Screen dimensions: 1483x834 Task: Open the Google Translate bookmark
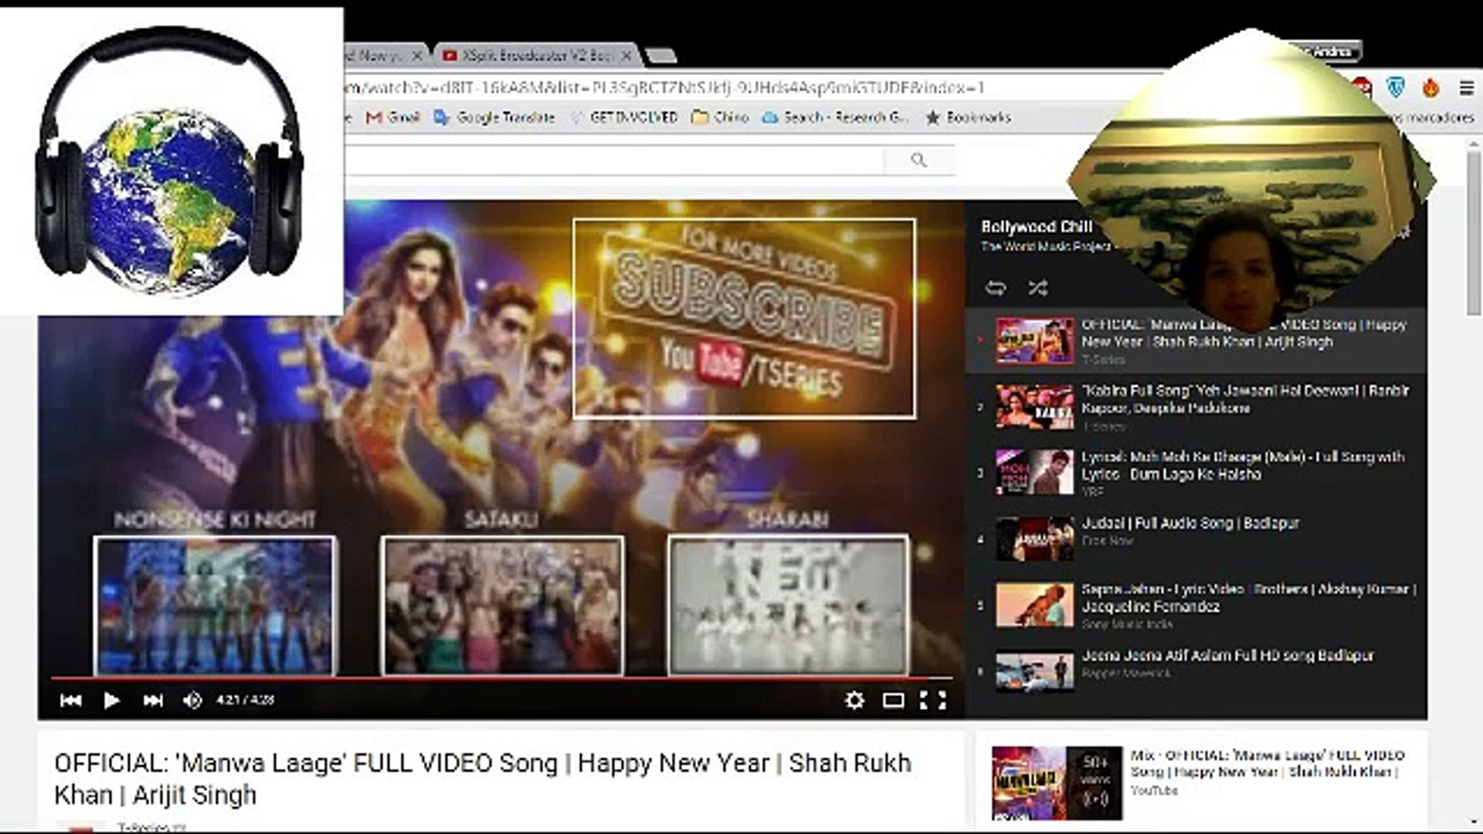(494, 117)
